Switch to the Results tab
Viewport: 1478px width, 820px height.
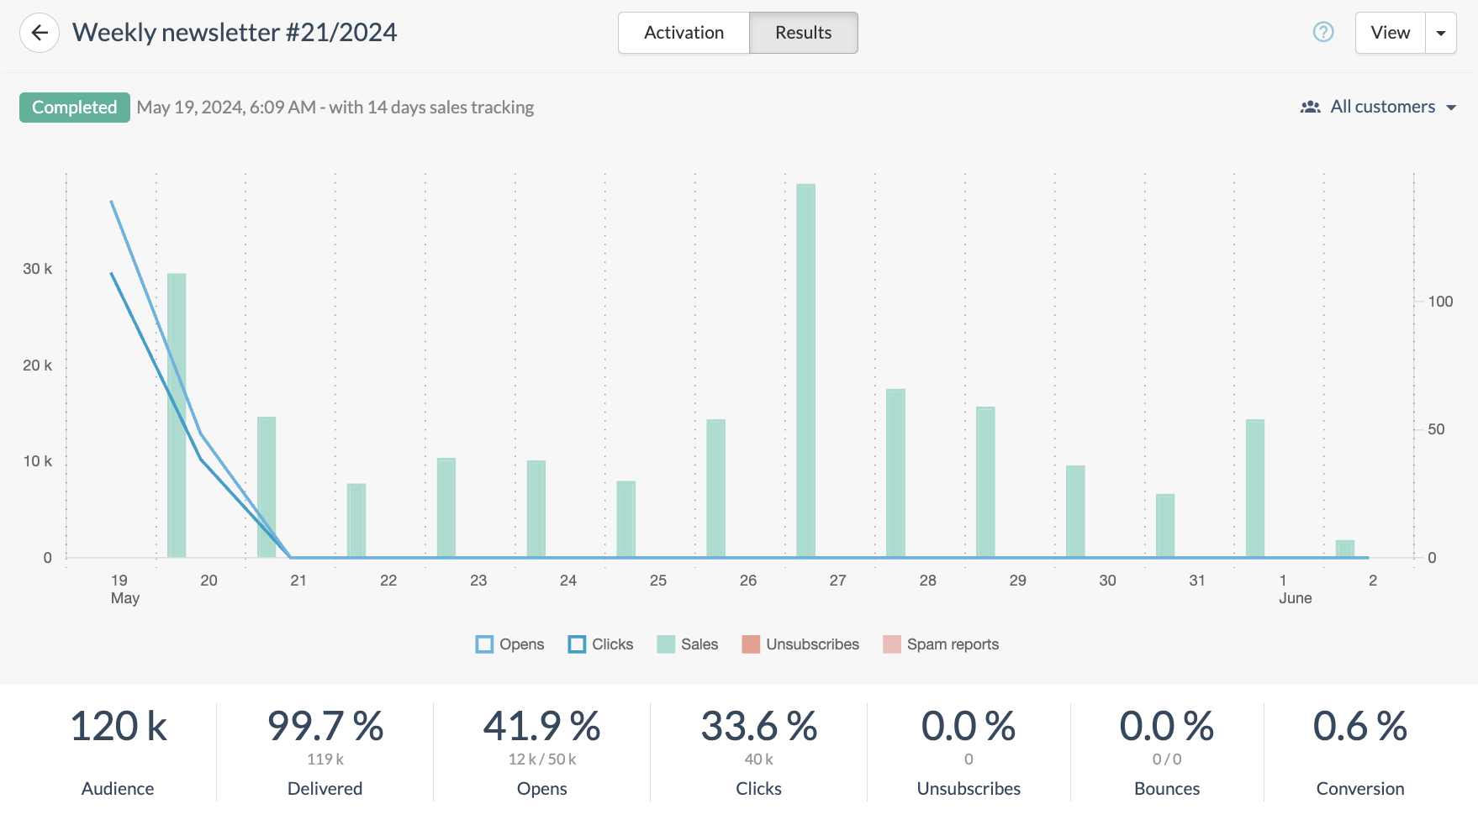tap(803, 33)
